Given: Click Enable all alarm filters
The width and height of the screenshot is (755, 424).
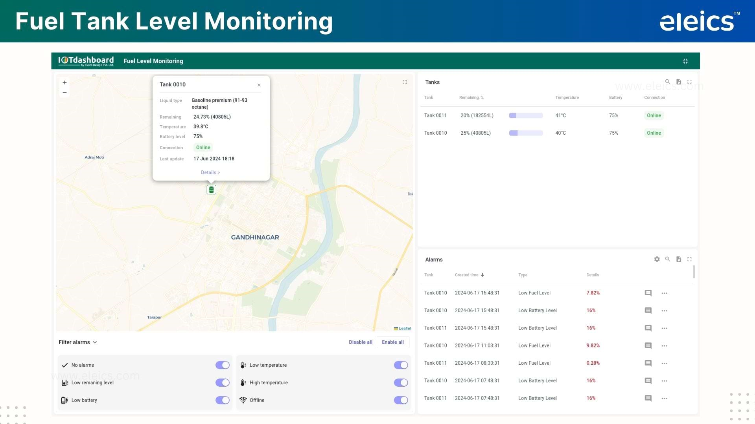Looking at the screenshot, I should 393,342.
